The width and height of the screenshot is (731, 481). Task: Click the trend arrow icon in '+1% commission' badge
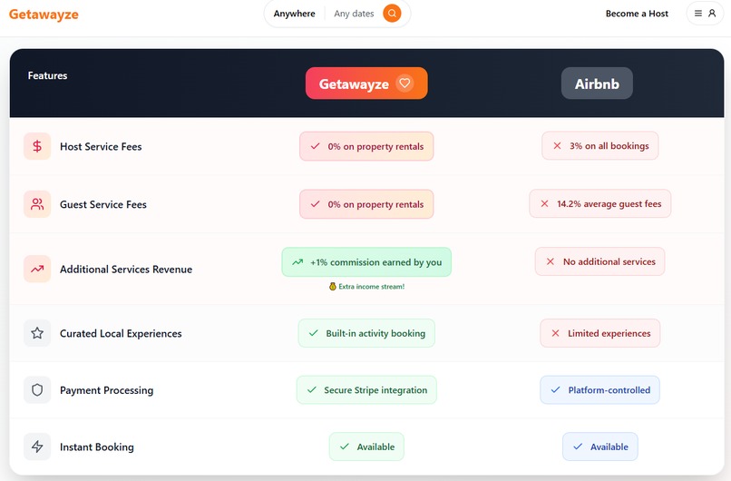coord(297,261)
